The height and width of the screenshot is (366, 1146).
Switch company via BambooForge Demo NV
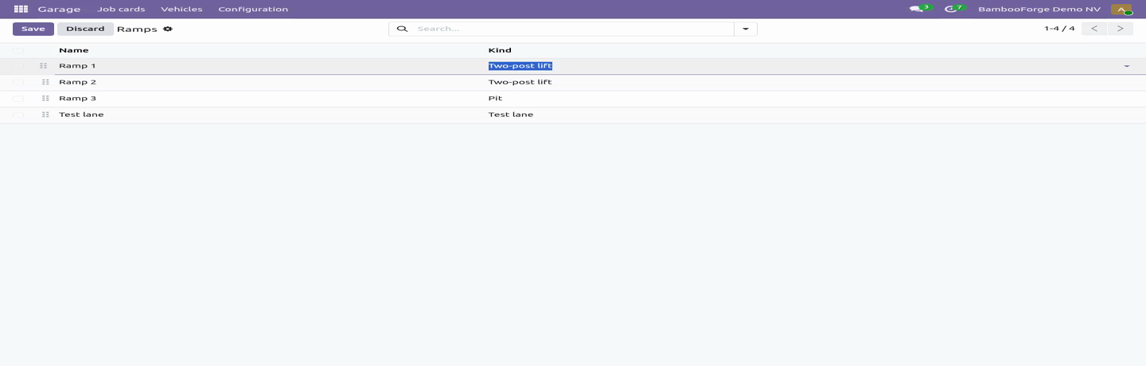[x=1039, y=10]
